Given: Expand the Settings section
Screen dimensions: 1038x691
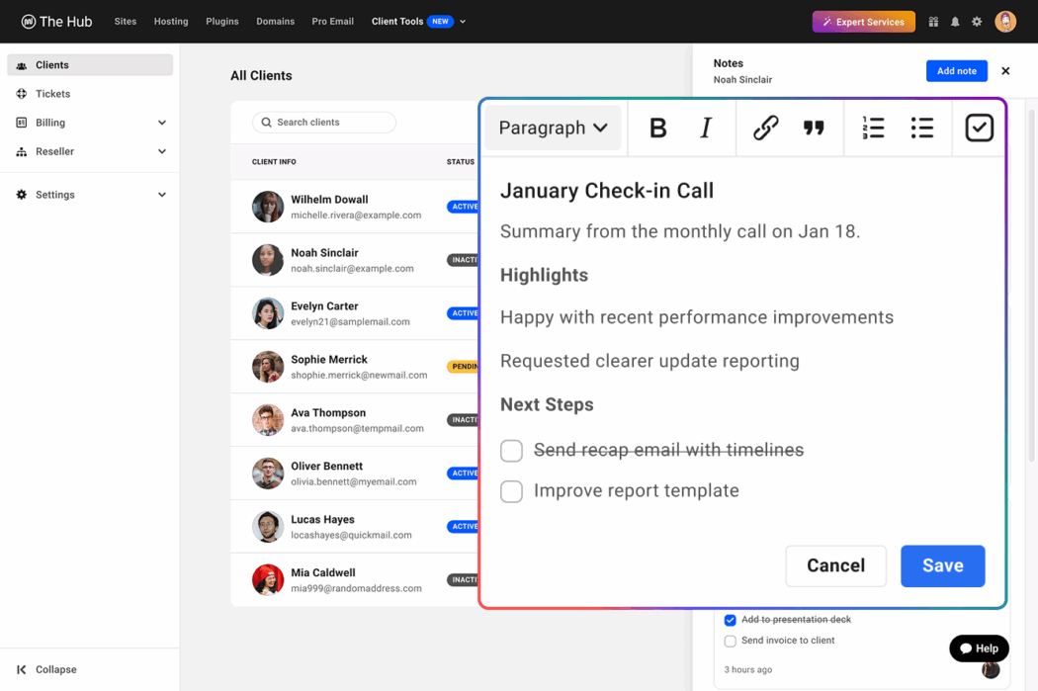Looking at the screenshot, I should pos(89,194).
